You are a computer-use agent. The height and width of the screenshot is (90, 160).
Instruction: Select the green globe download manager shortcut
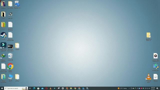pyautogui.click(x=3, y=57)
